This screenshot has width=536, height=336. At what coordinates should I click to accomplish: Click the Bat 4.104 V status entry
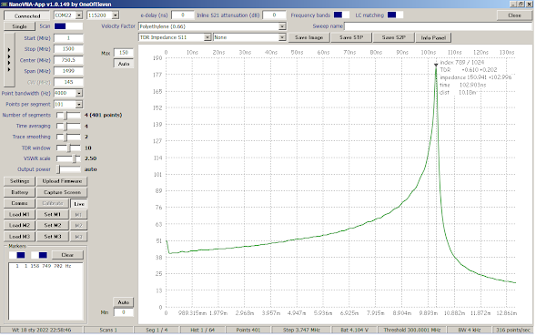(x=354, y=331)
